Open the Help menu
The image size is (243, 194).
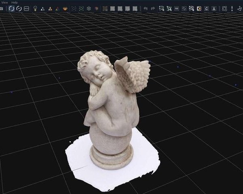click(14, 2)
